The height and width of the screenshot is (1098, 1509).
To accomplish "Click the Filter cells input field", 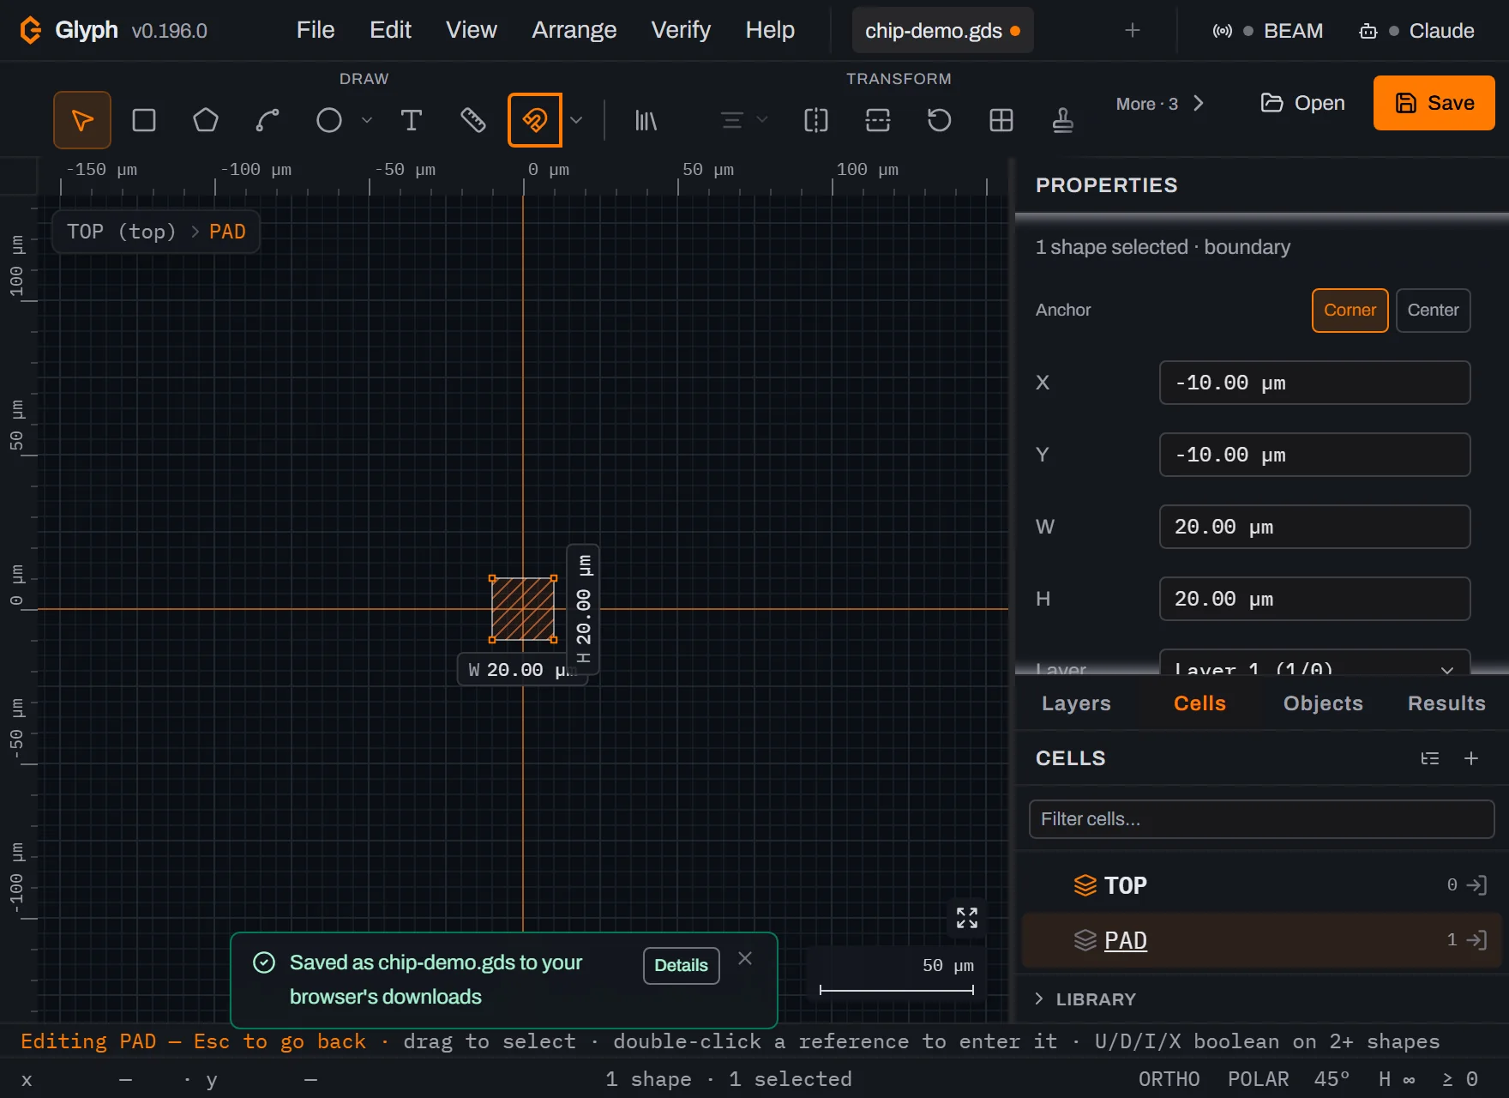I will tap(1261, 819).
